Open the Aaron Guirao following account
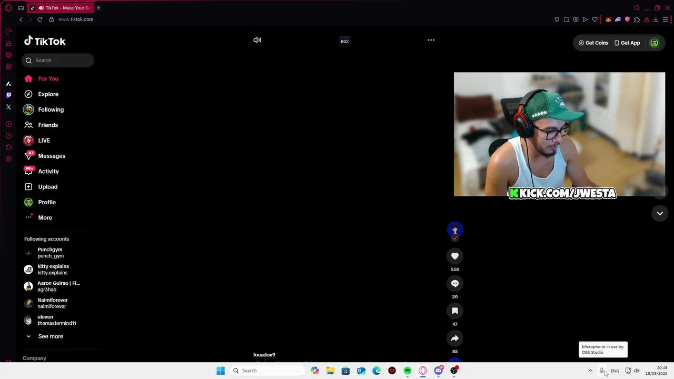This screenshot has width=674, height=379. (53, 286)
